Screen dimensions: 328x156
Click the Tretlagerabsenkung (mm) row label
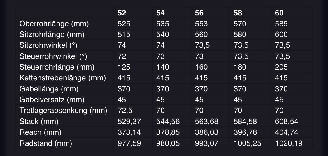63,111
